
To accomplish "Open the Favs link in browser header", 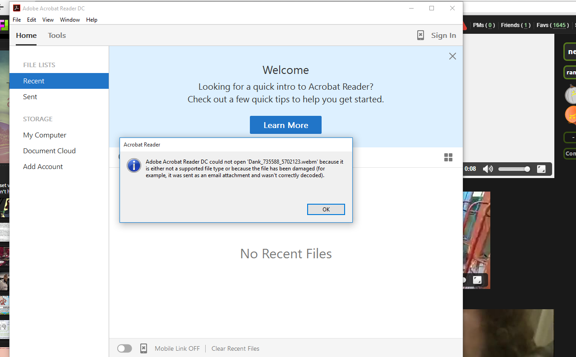I will coord(553,25).
